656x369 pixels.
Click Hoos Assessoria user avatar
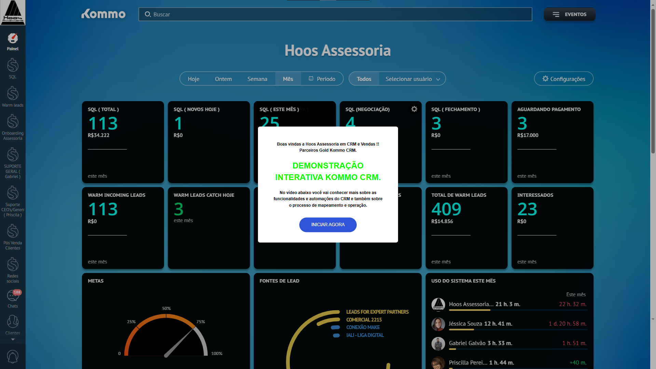[438, 304]
